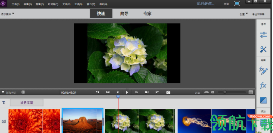
Task: Switch to the 快速 mode tab
Action: point(101,14)
